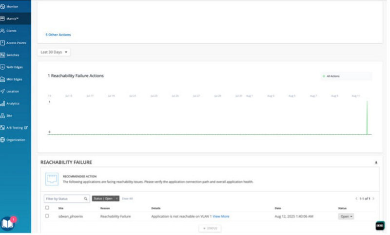Open the A/B Testing icon
The image size is (390, 235).
click(2, 127)
